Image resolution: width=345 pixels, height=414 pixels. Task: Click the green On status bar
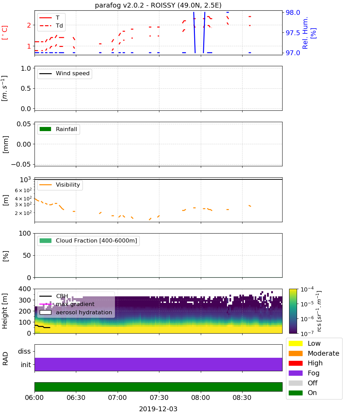pyautogui.click(x=158, y=387)
